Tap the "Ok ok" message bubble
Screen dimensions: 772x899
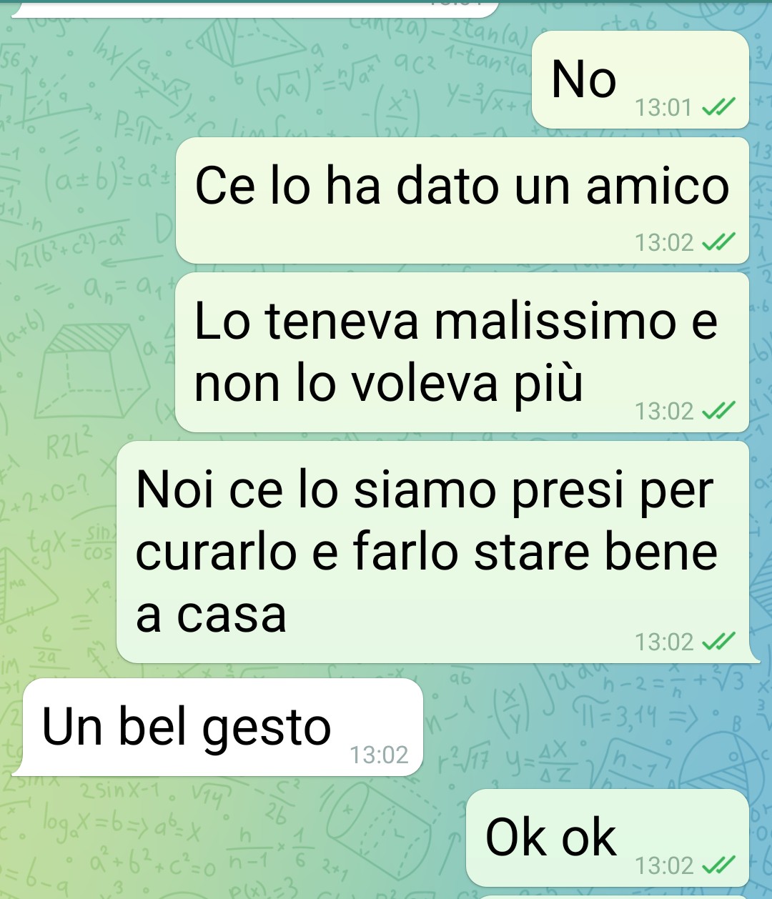[608, 838]
